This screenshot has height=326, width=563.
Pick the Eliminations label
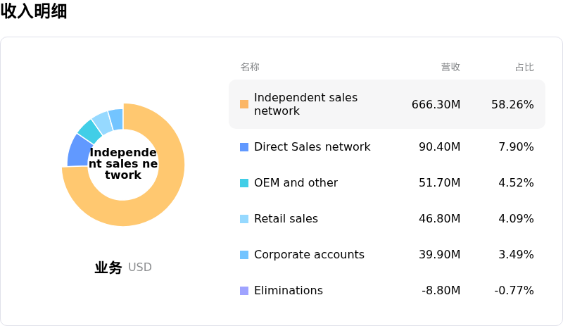click(288, 291)
